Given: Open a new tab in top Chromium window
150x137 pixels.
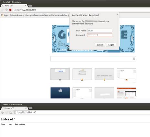Looking at the screenshot, I should pos(30,6).
